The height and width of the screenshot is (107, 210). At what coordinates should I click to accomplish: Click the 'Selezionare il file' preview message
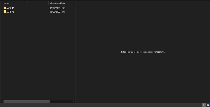click(x=143, y=52)
